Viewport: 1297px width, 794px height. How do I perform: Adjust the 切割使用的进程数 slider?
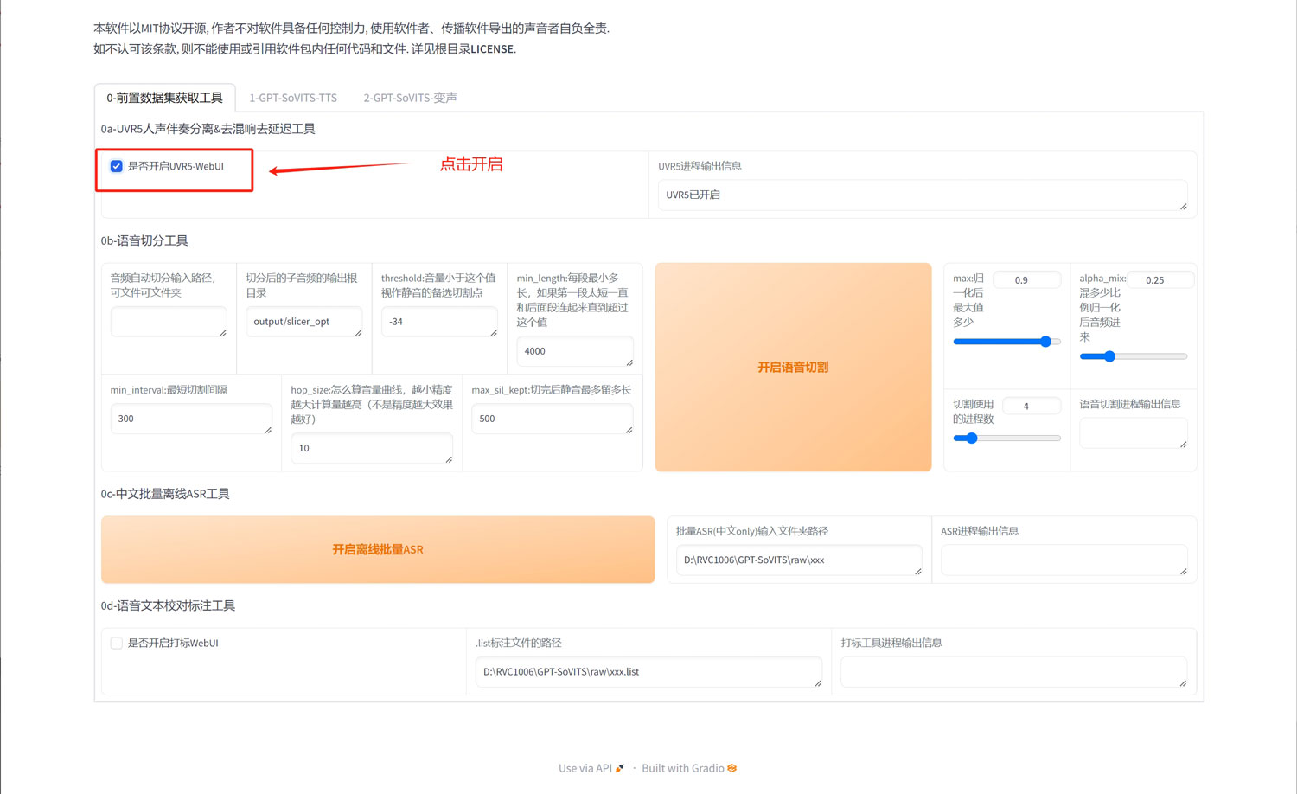click(x=1006, y=439)
